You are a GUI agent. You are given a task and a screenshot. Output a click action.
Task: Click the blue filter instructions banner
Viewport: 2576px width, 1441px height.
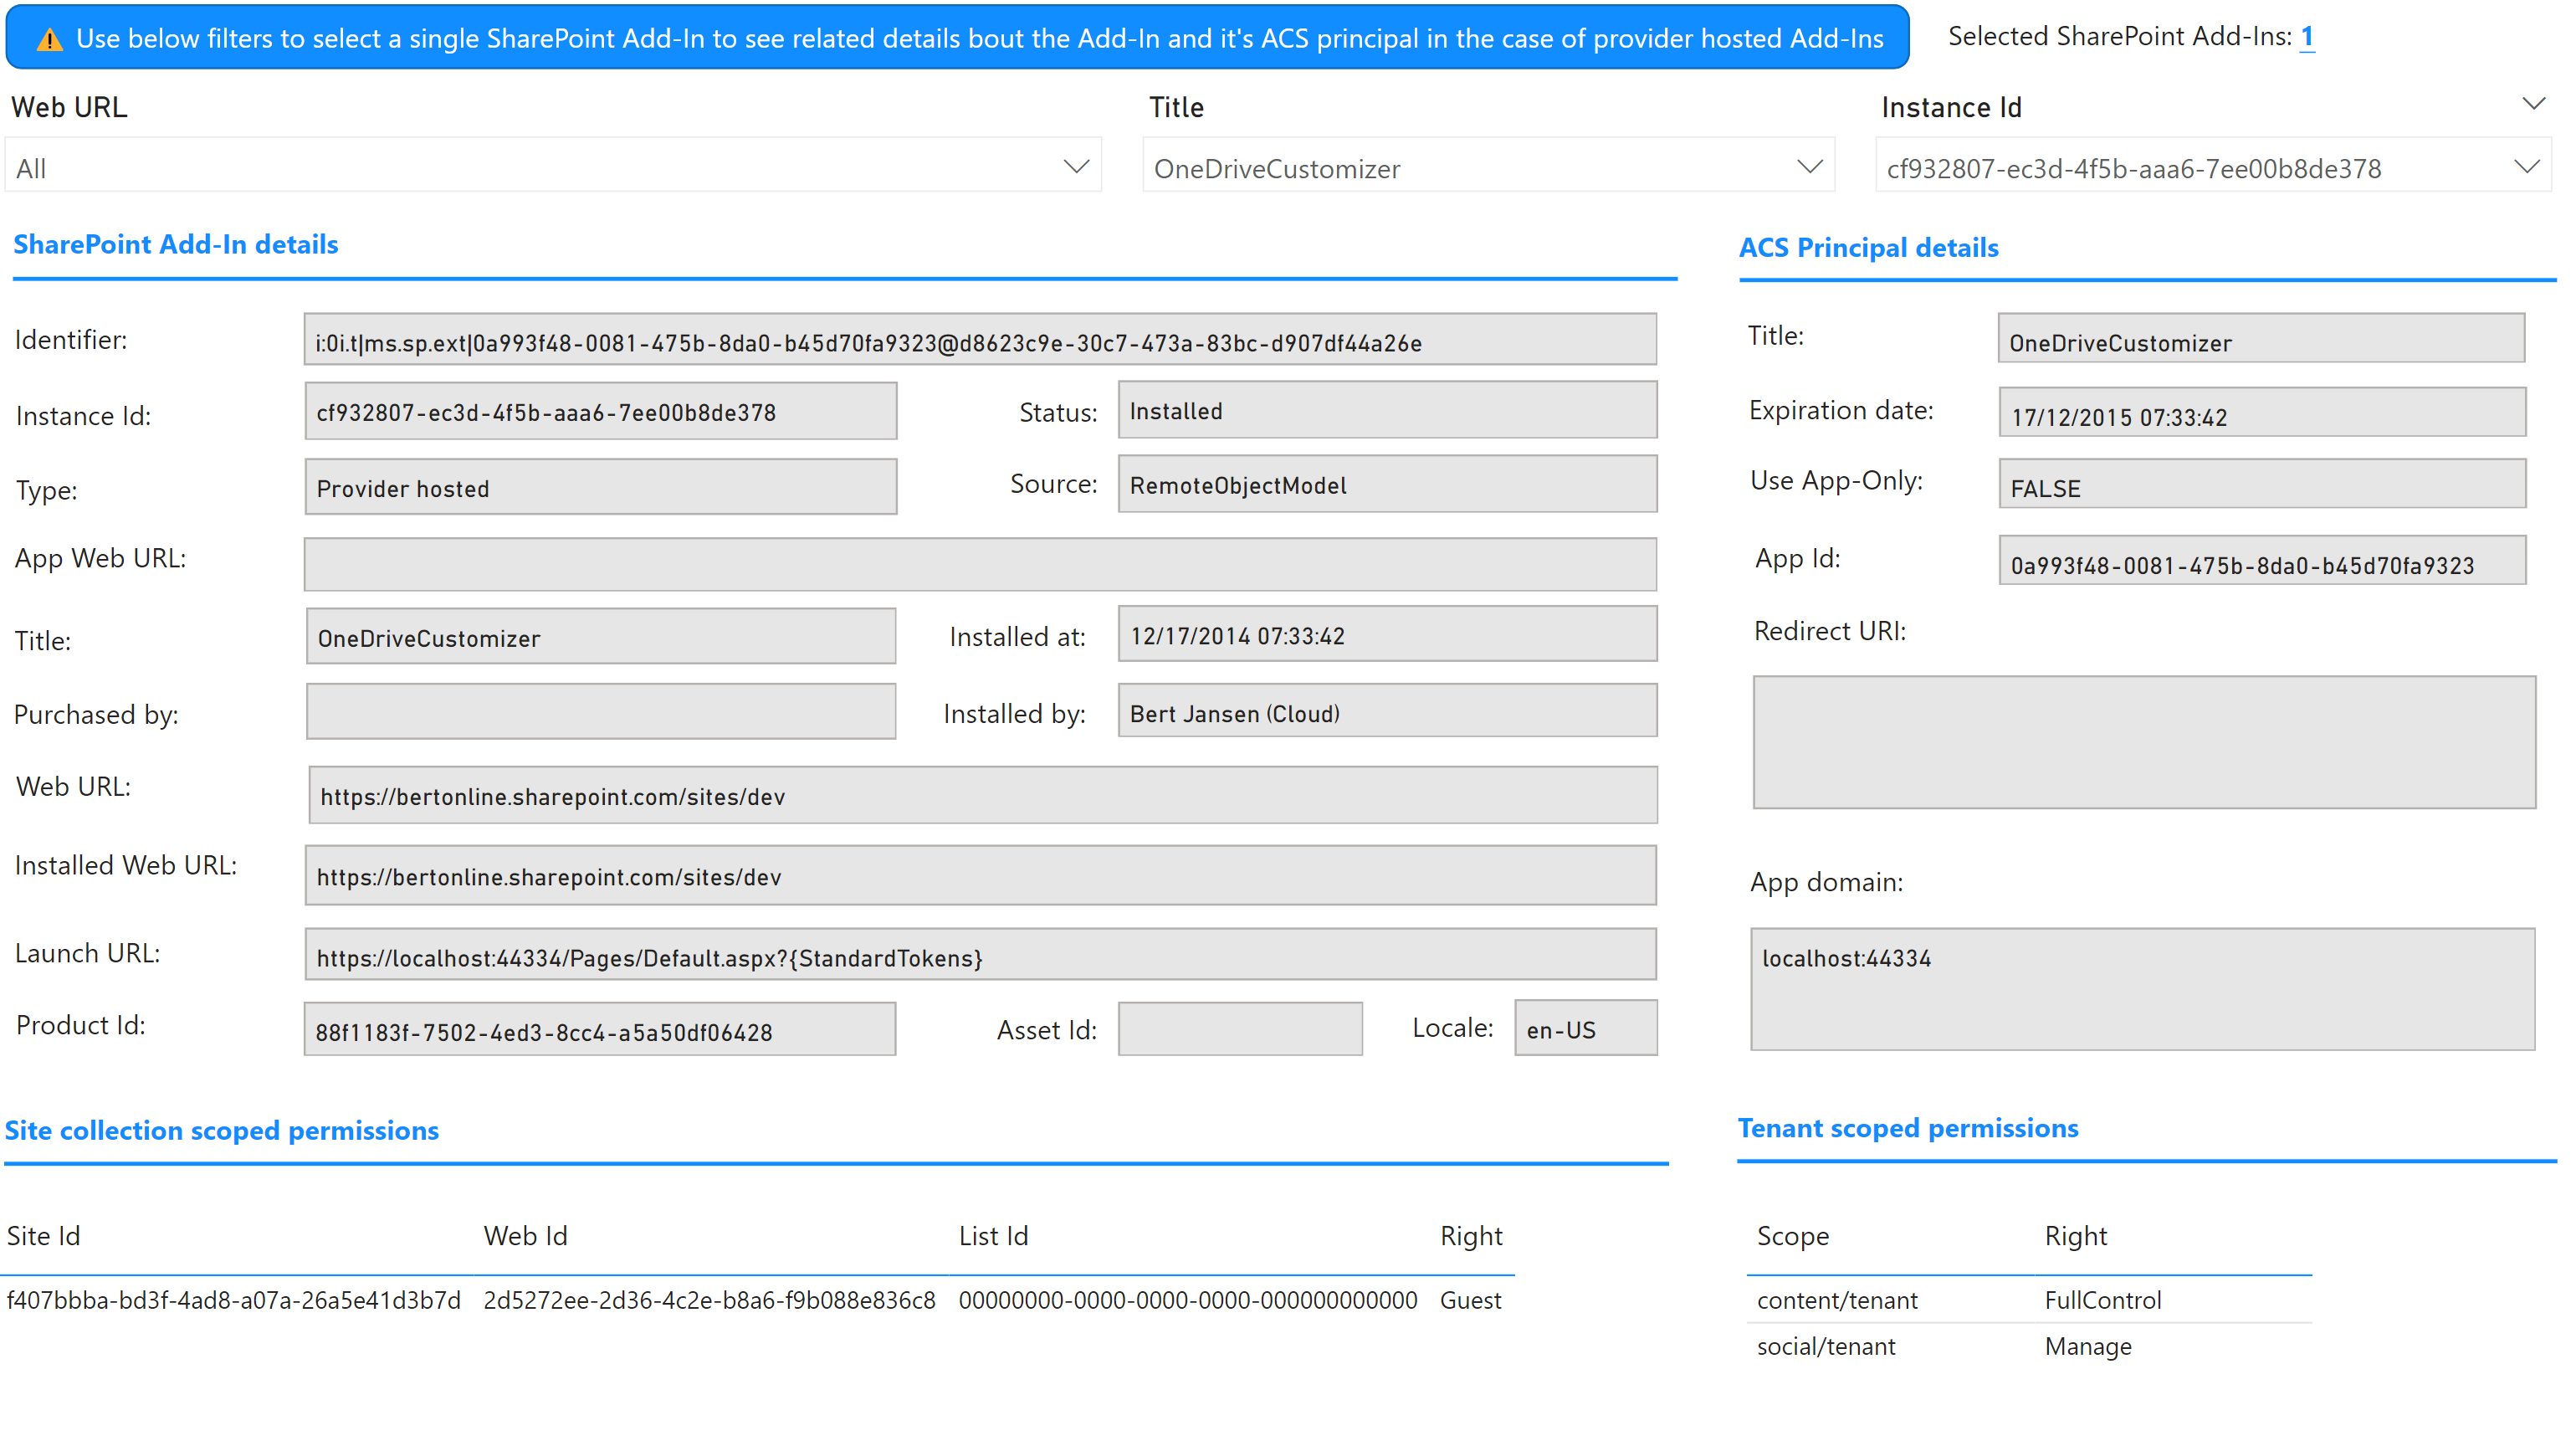[x=958, y=38]
